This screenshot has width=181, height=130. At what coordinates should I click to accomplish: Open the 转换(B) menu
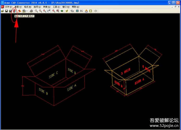[x=47, y=7]
